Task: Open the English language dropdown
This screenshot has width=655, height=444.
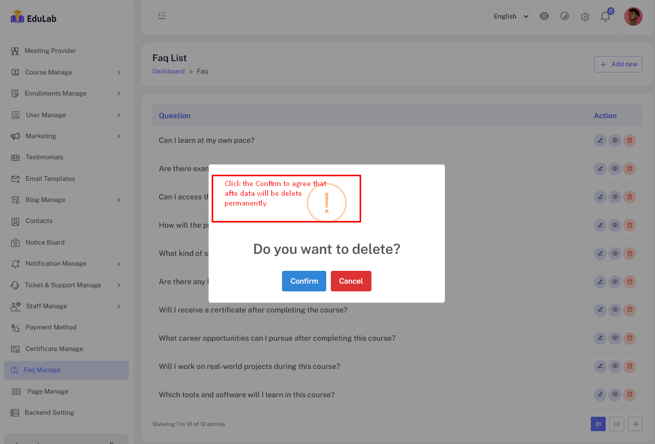Action: [x=509, y=16]
